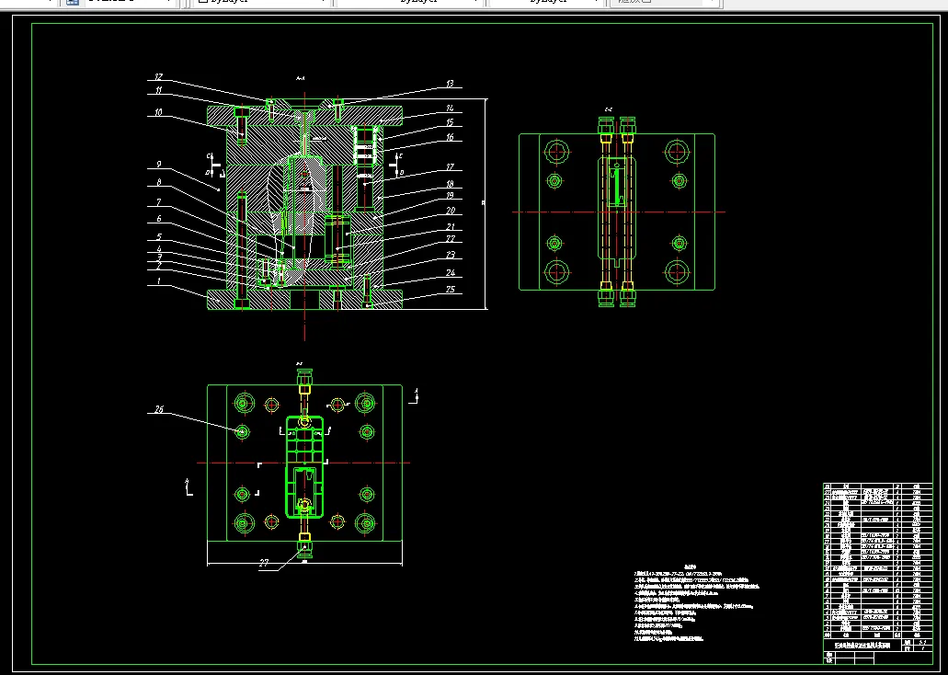Viewport: 948px width, 675px height.
Task: Select part balloon number 17
Action: point(450,167)
